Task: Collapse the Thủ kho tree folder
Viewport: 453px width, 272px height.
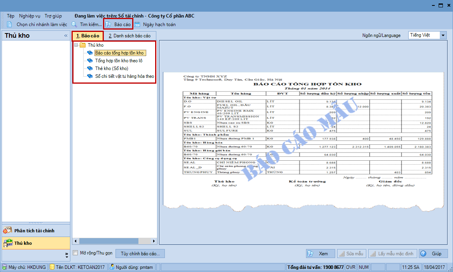Action: point(76,45)
